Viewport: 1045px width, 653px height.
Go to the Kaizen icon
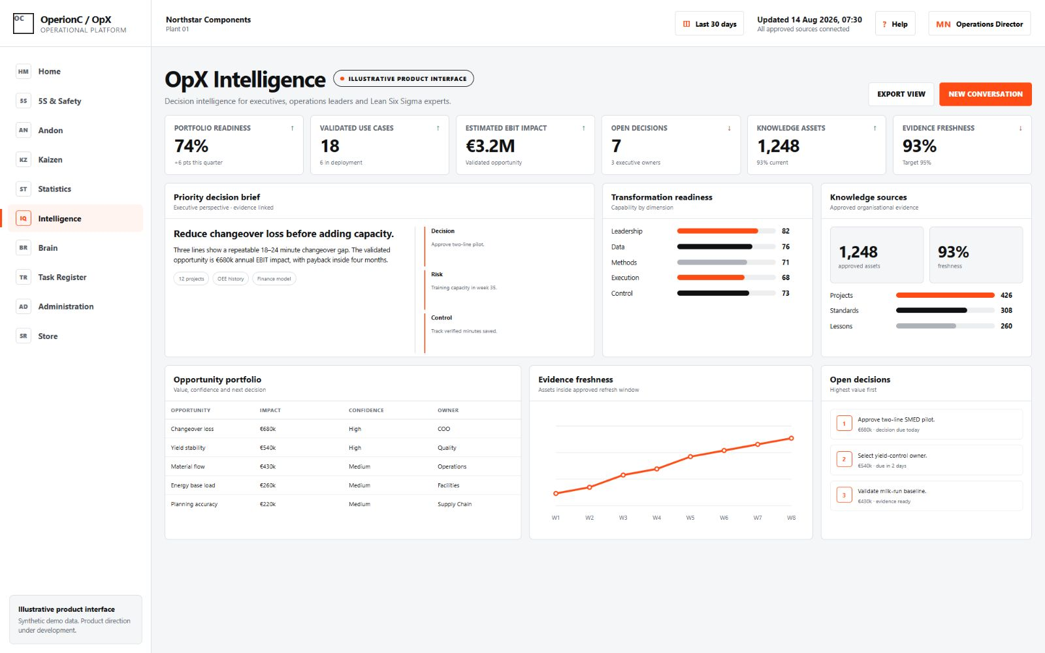[x=24, y=160]
